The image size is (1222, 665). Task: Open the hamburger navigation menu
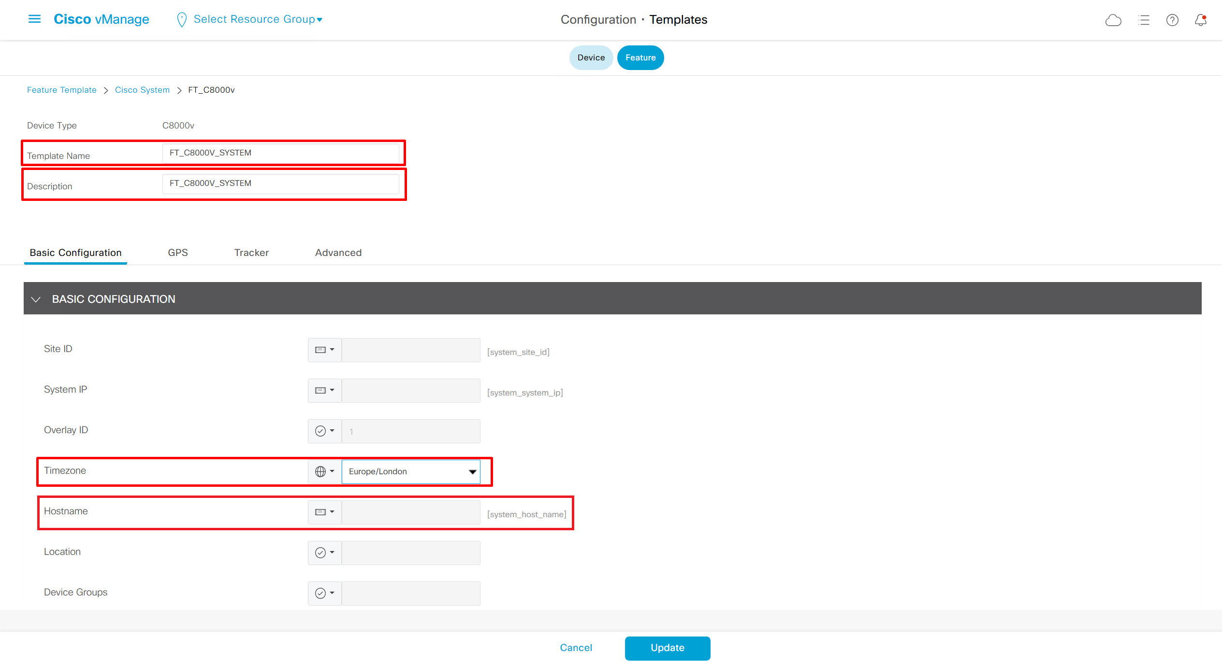tap(34, 19)
